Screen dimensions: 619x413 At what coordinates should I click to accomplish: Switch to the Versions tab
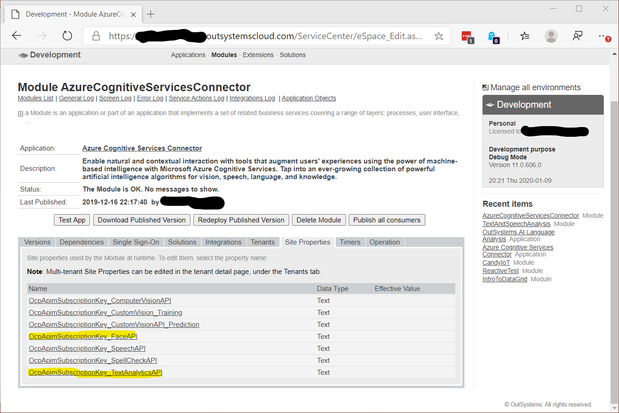37,242
